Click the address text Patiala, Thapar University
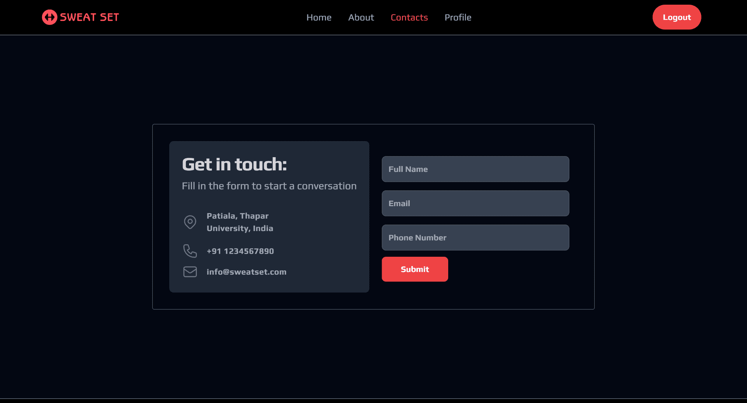This screenshot has height=403, width=747. [240, 222]
